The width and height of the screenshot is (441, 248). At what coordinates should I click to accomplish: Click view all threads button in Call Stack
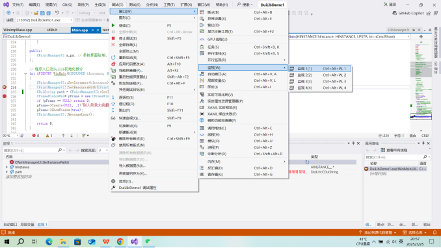coord(394,150)
